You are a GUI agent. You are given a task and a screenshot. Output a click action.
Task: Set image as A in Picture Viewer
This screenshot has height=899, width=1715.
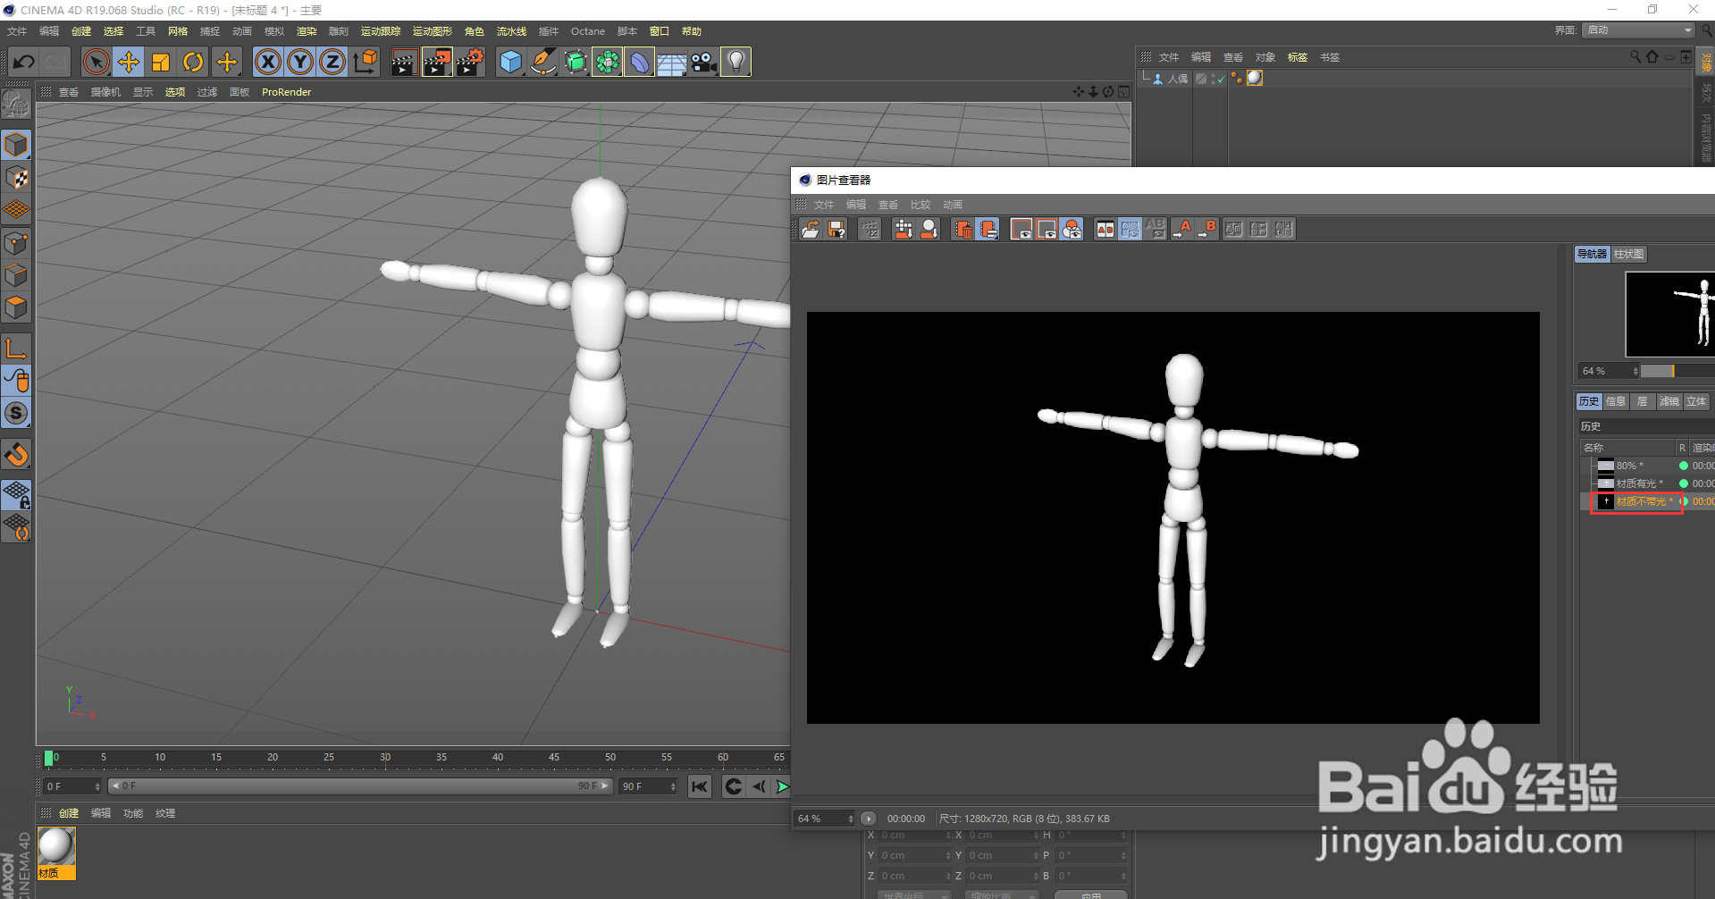(1181, 230)
